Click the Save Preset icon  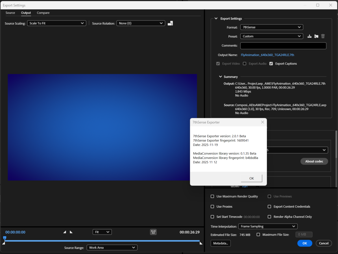pos(309,36)
